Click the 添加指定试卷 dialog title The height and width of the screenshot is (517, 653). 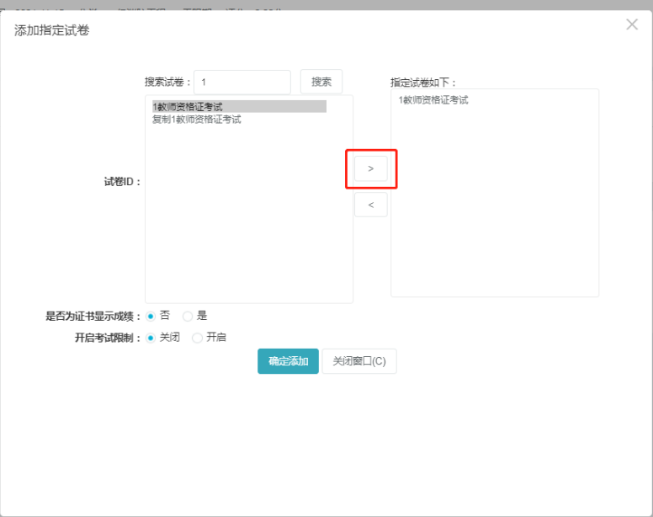pyautogui.click(x=52, y=30)
